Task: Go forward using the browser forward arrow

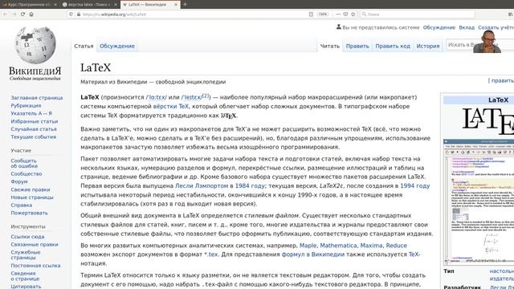Action: (14, 14)
